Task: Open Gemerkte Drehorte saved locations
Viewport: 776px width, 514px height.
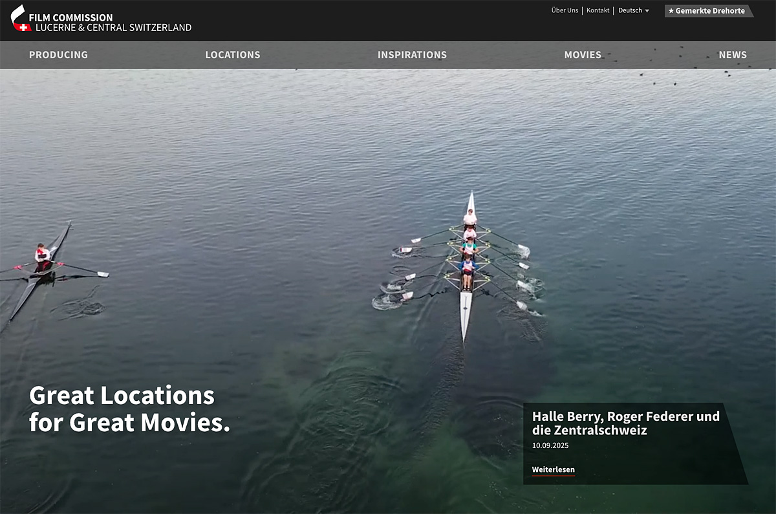Action: coord(709,11)
